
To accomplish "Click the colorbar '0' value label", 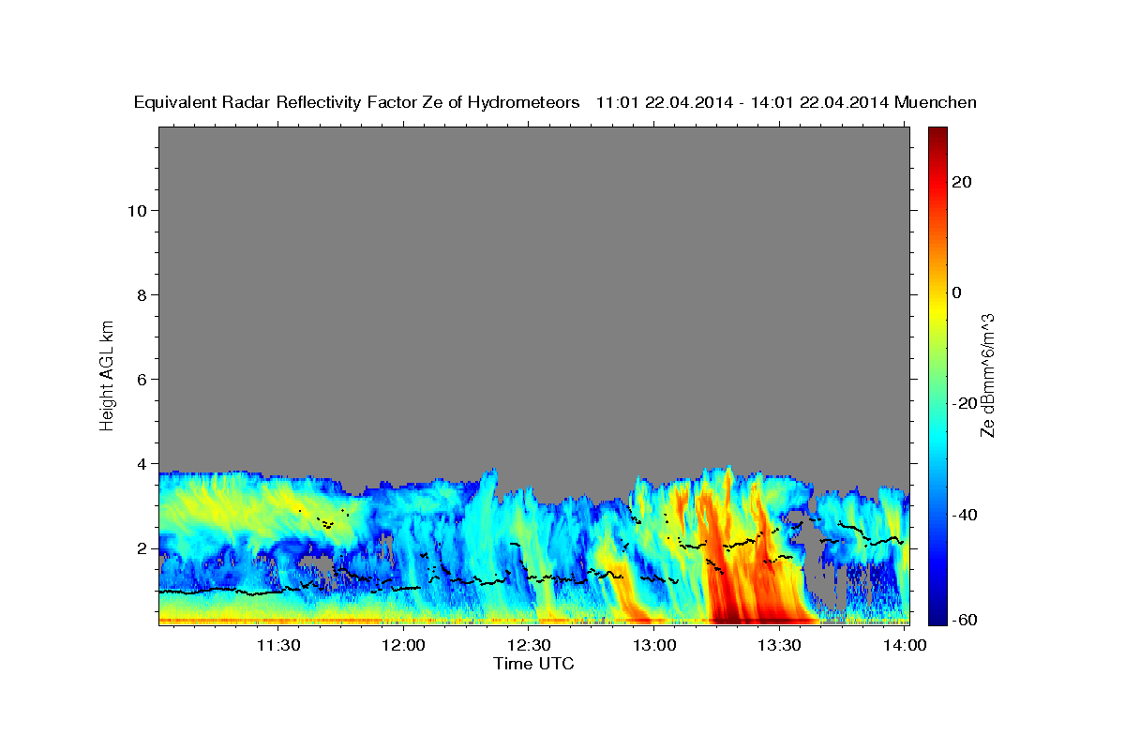I will click(956, 292).
